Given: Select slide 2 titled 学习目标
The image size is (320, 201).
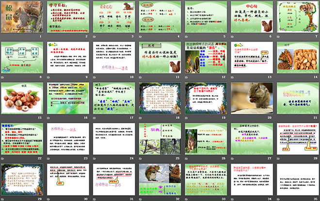Looking at the screenshot, I should pos(68,18).
